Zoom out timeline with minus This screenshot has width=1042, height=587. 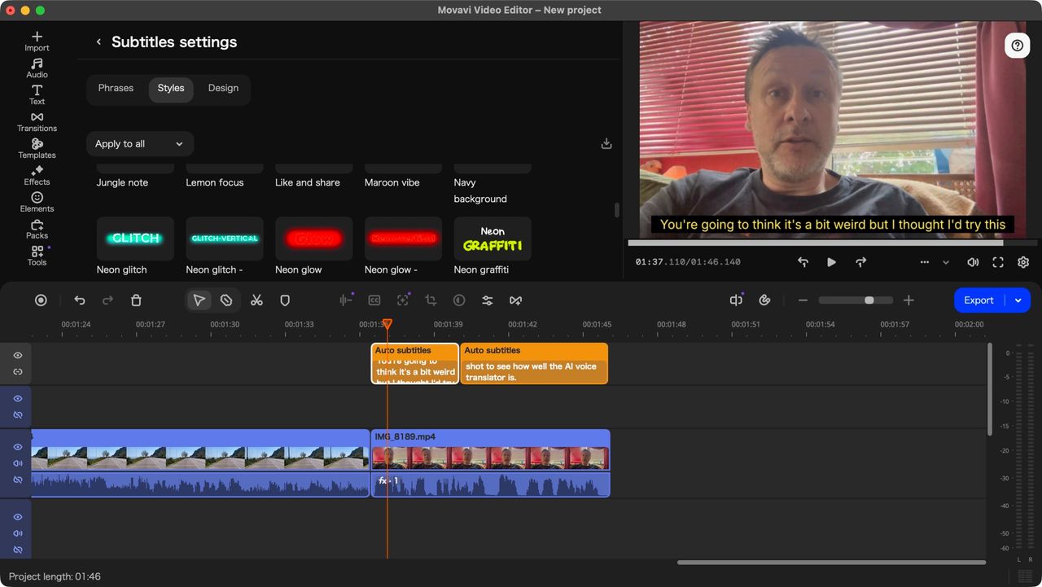pyautogui.click(x=803, y=300)
